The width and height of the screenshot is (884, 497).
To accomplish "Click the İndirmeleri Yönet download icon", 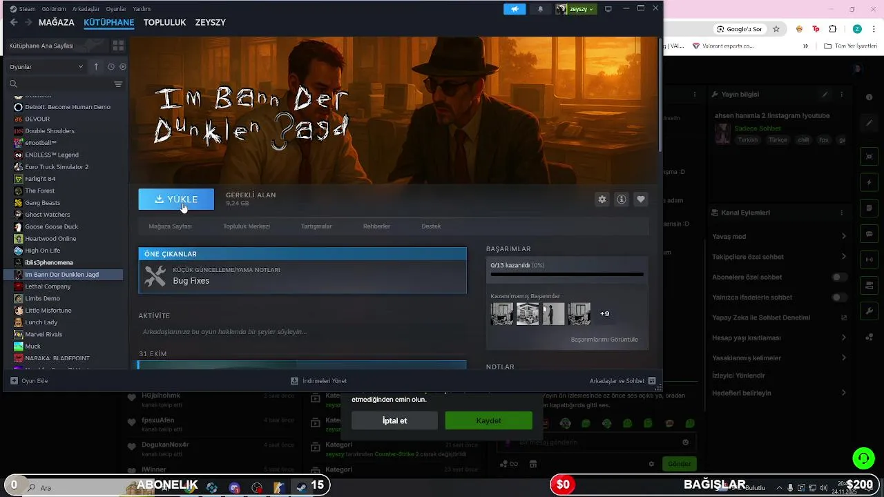I will 295,380.
